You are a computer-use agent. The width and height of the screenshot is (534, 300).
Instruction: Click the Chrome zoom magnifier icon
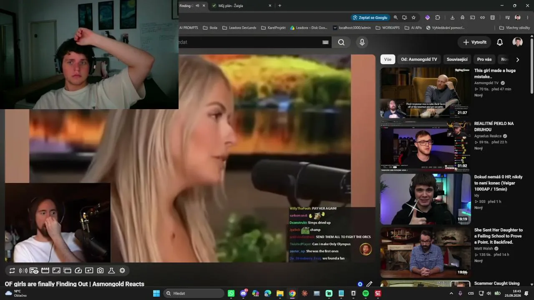coord(395,17)
